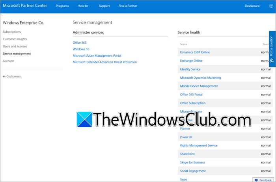Click the Administer services heading
The height and width of the screenshot is (182, 276).
tap(88, 32)
